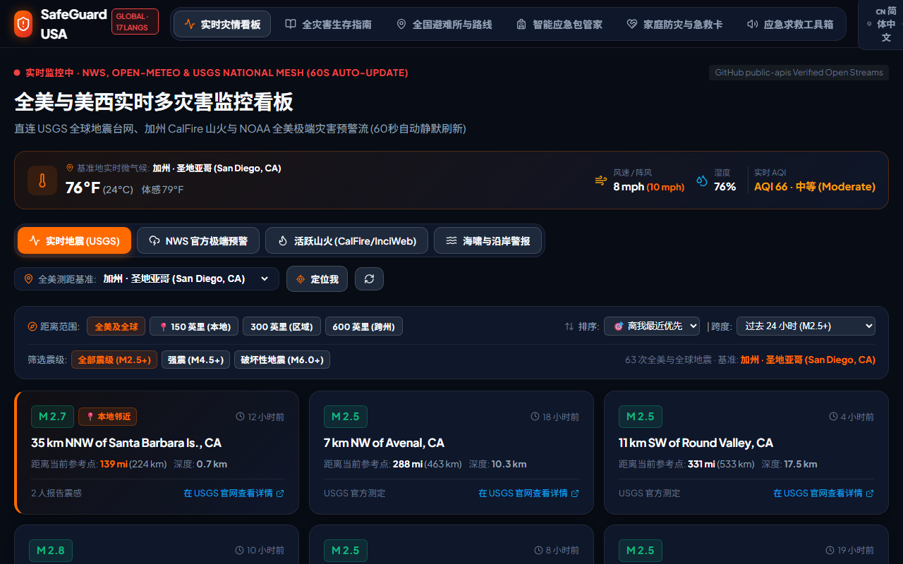Click the thermometer icon in weather panel
This screenshot has height=564, width=903.
(x=42, y=180)
